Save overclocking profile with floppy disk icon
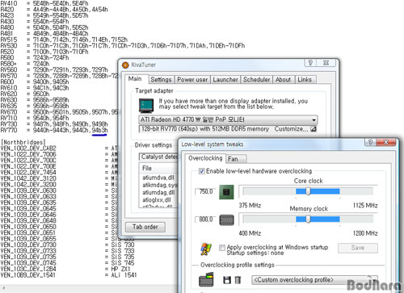Screen dimensions: 404x293 (x=227, y=280)
